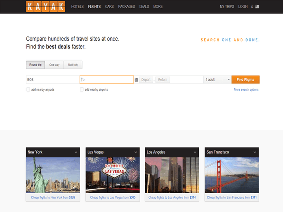The width and height of the screenshot is (283, 212).
Task: Click the US flag country icon
Action: click(x=257, y=7)
